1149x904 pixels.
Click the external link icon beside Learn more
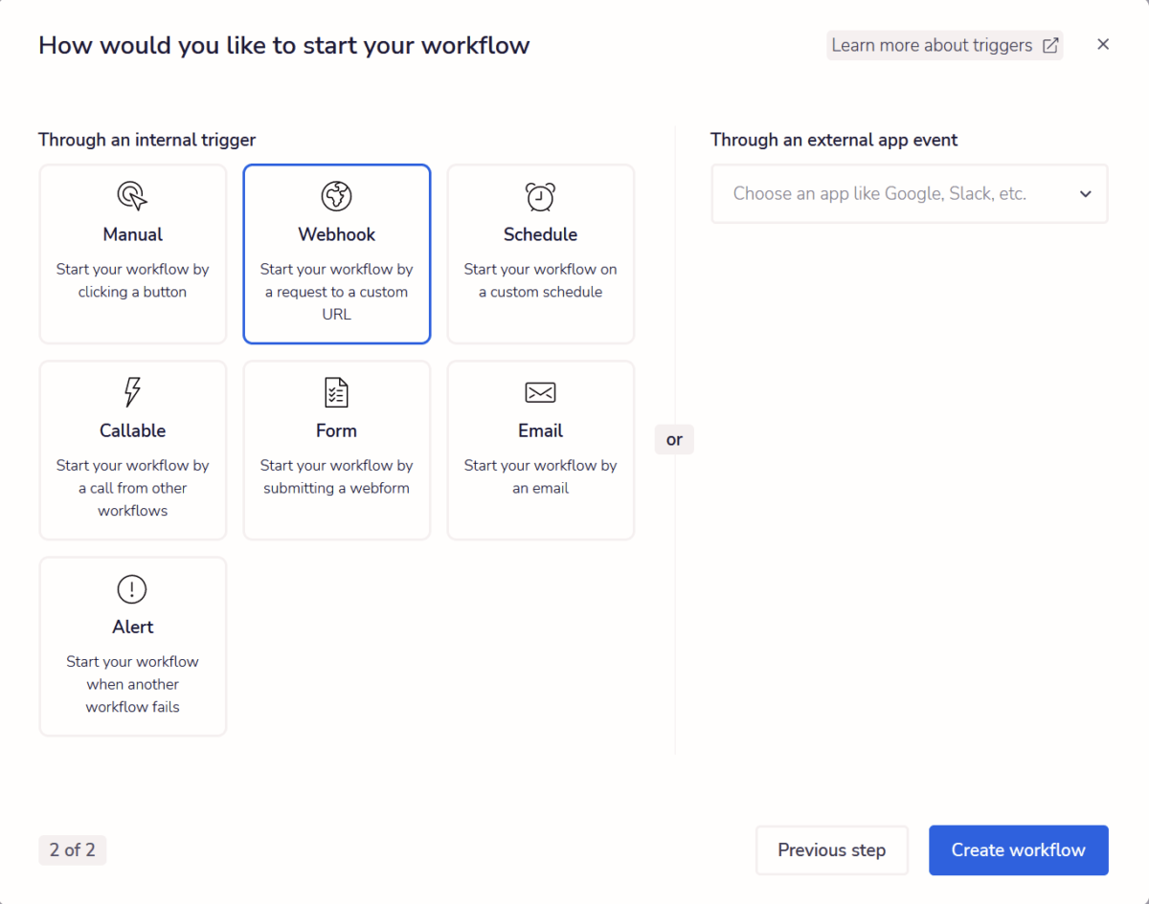1050,44
